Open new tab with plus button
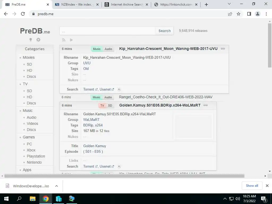This screenshot has height=204, width=272. coord(206,5)
